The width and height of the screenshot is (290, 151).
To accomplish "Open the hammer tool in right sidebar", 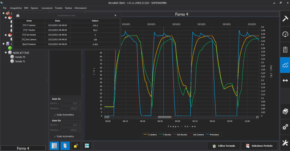I will 285,19.
